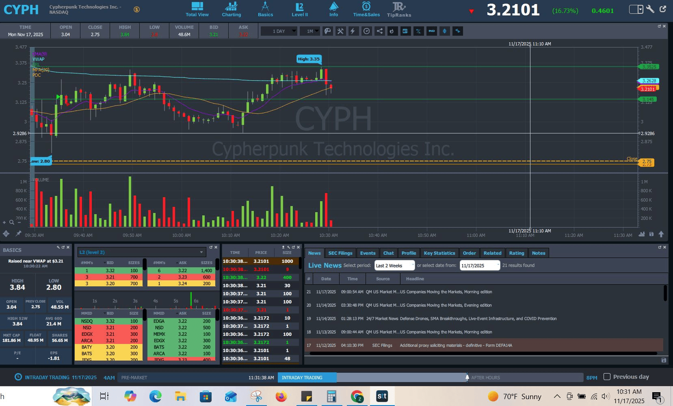The height and width of the screenshot is (406, 673).
Task: Click the gold dollar coin icon beside company name
Action: [137, 9]
